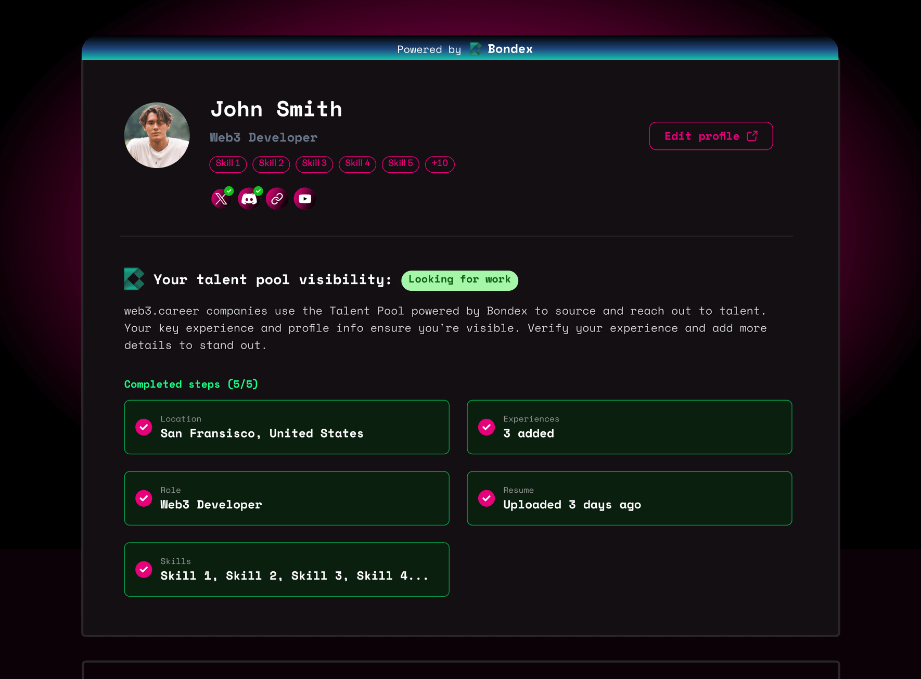
Task: Select the Bondex icon beside talent pool visibility
Action: pyautogui.click(x=133, y=279)
